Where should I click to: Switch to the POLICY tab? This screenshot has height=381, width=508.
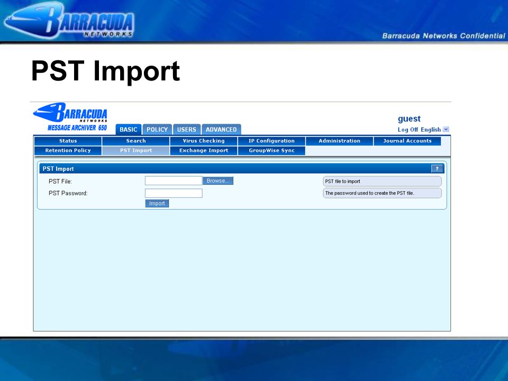tap(157, 129)
